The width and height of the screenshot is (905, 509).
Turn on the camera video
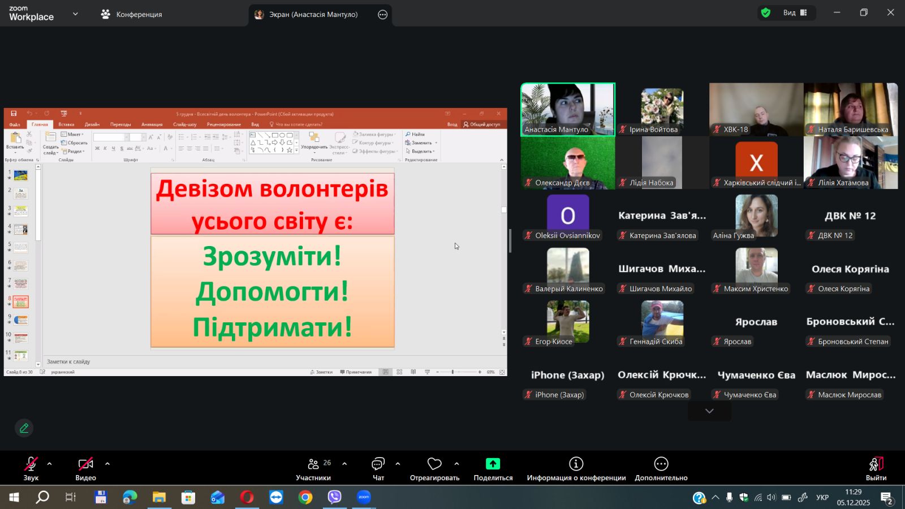pyautogui.click(x=85, y=464)
